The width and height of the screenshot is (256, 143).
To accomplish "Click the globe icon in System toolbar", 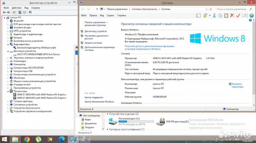I will [x=252, y=16].
